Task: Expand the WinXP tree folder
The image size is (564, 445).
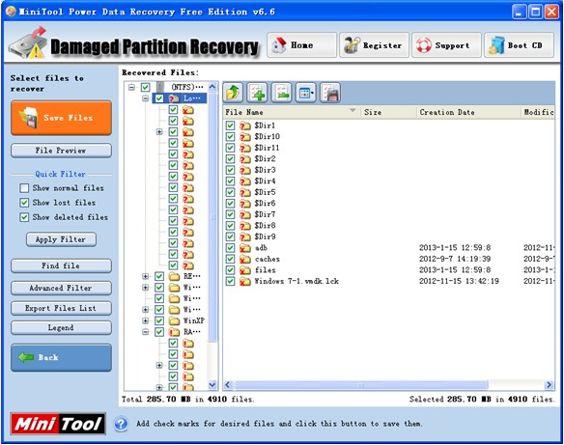Action: pyautogui.click(x=145, y=320)
